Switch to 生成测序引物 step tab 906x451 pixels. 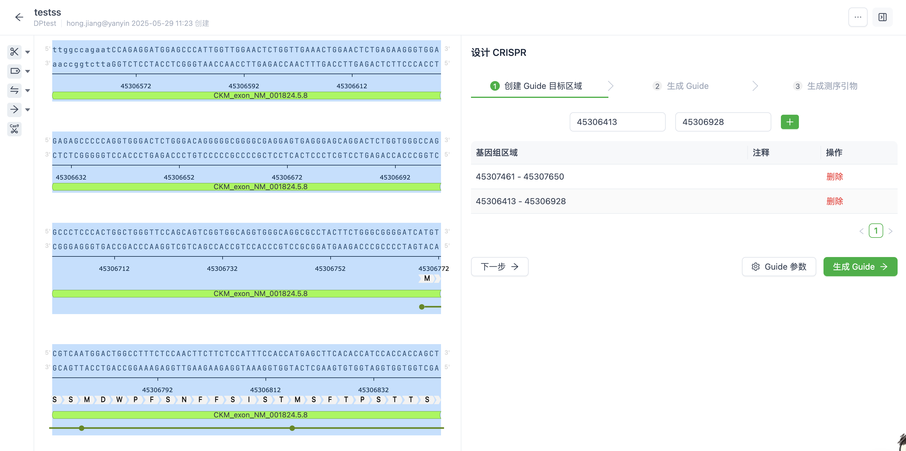pos(825,86)
